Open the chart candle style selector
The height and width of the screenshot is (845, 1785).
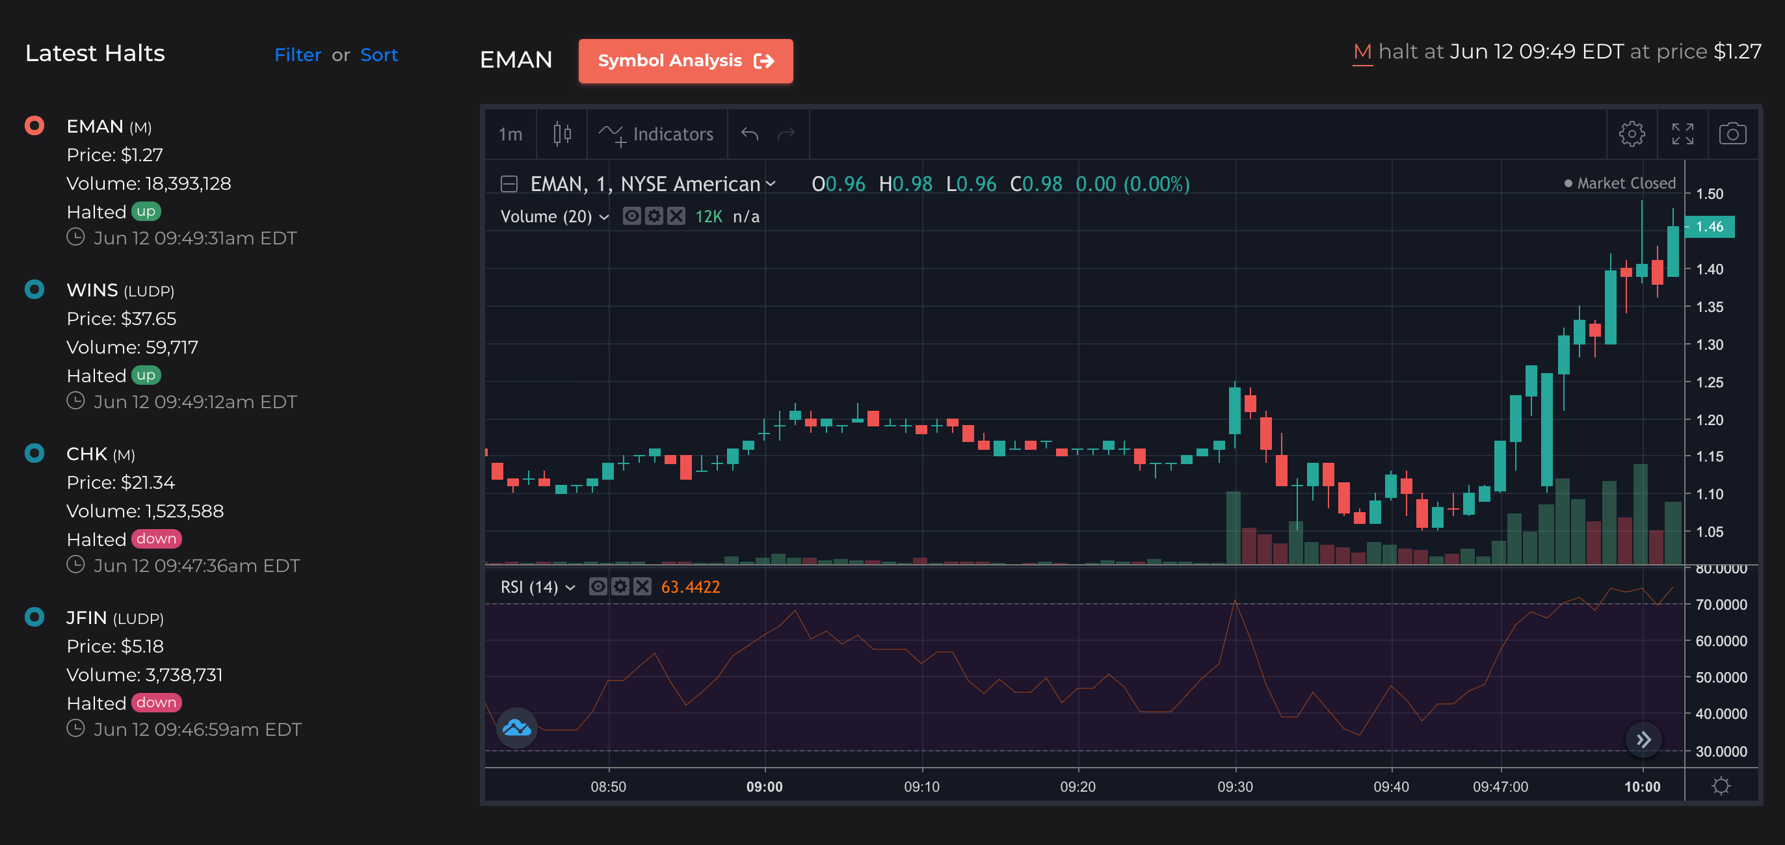pyautogui.click(x=562, y=134)
